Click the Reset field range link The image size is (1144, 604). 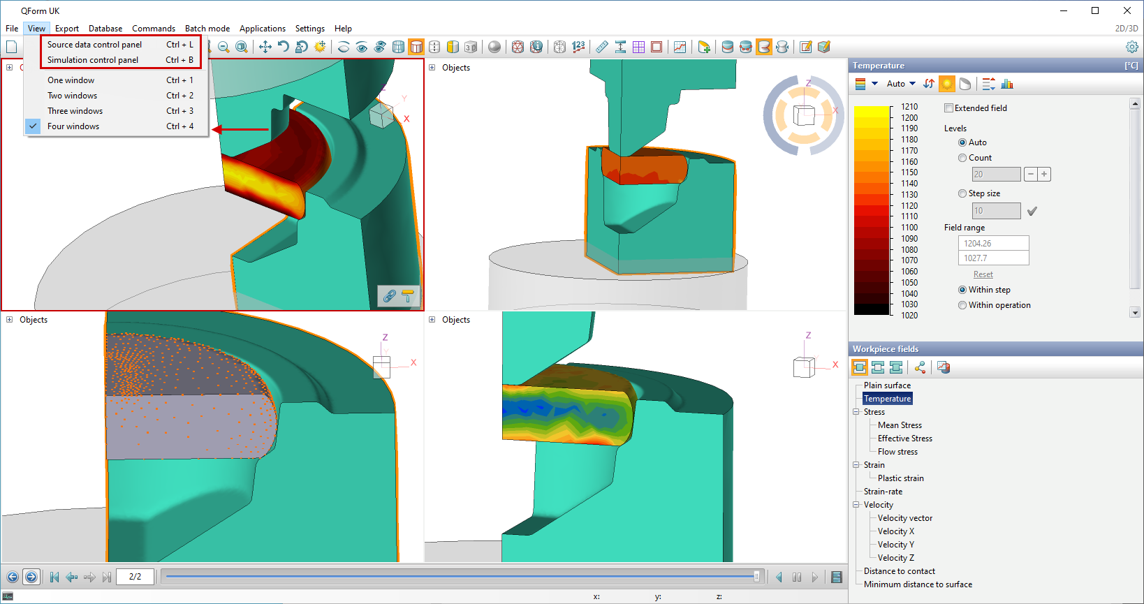coord(983,274)
